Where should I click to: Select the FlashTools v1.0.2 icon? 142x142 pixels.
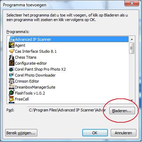(x=12, y=93)
